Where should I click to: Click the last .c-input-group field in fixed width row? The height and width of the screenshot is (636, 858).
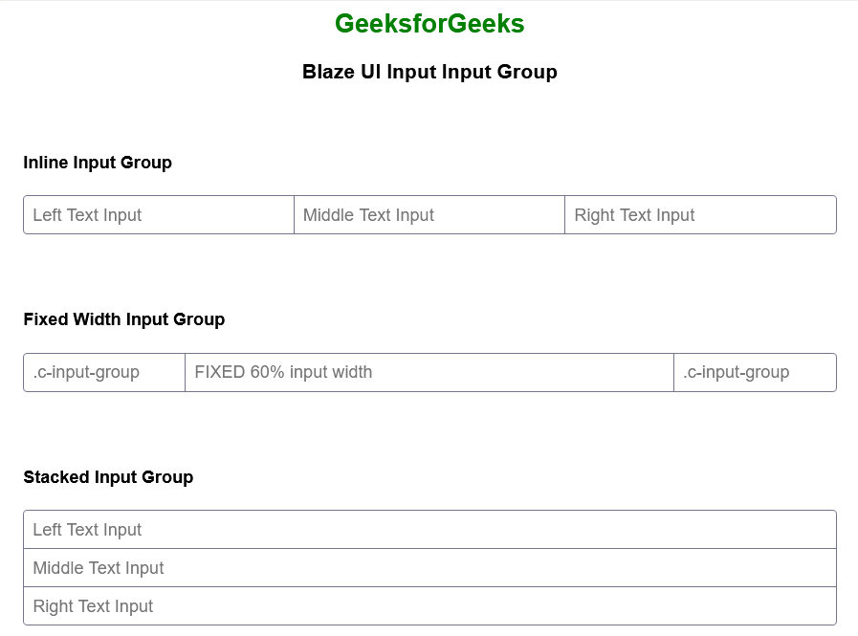point(755,372)
